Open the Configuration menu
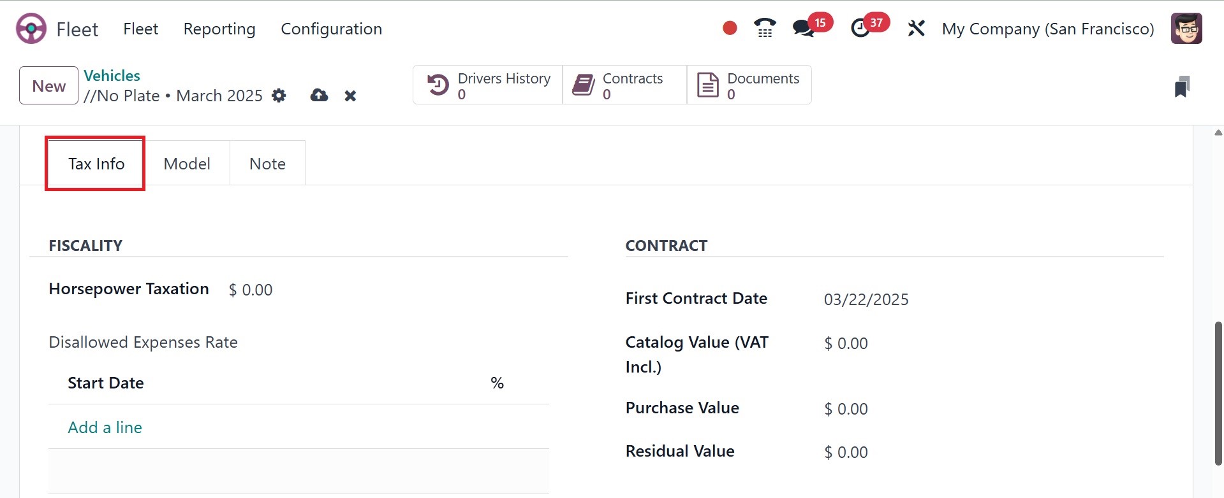 [331, 29]
